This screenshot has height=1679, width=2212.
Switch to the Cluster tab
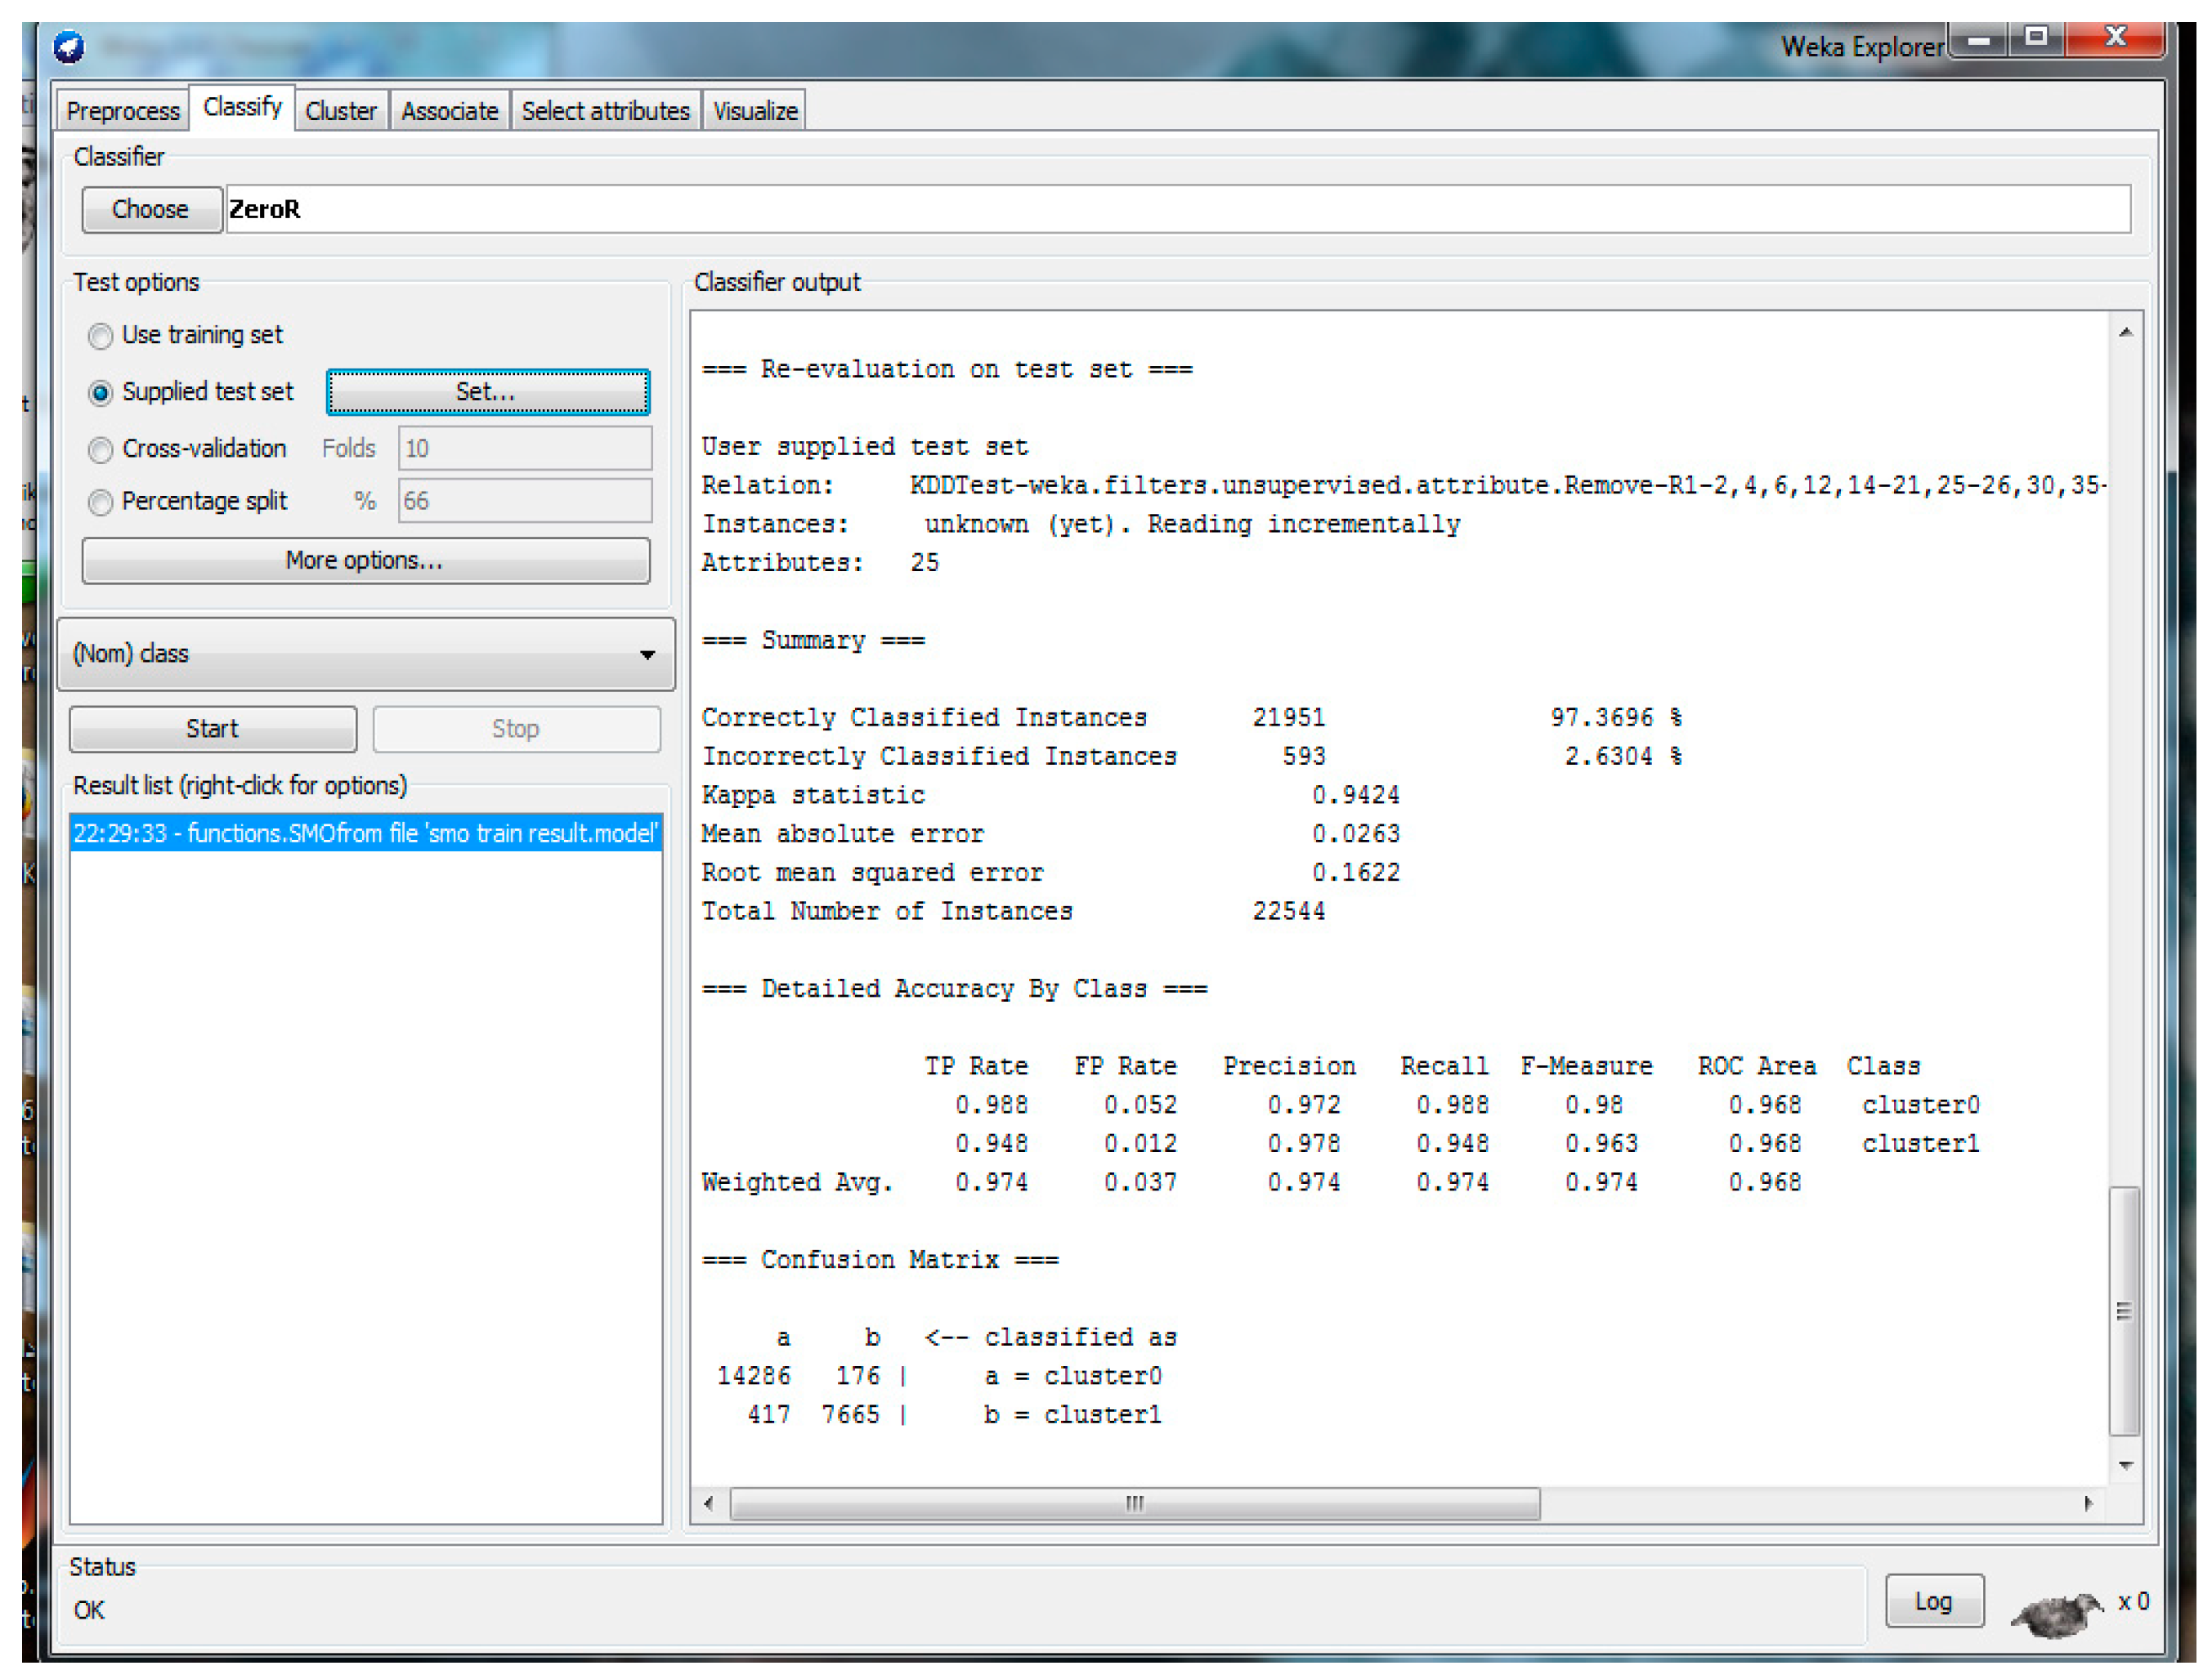[340, 111]
